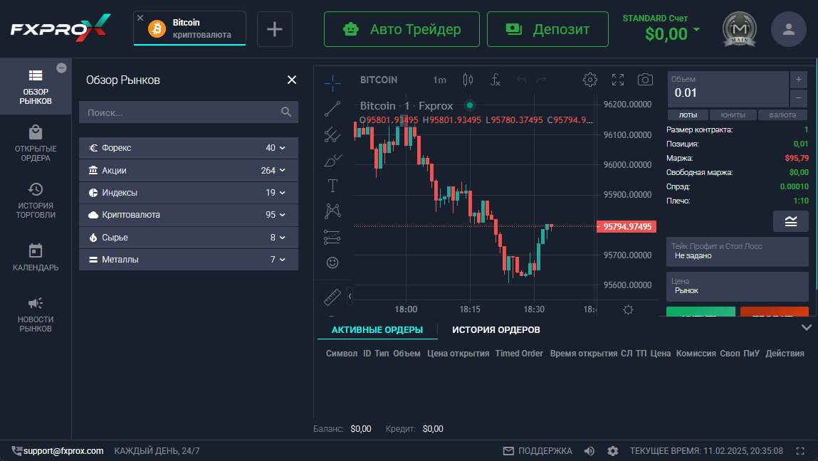
Task: Click the search magnifier icon
Action: click(286, 112)
